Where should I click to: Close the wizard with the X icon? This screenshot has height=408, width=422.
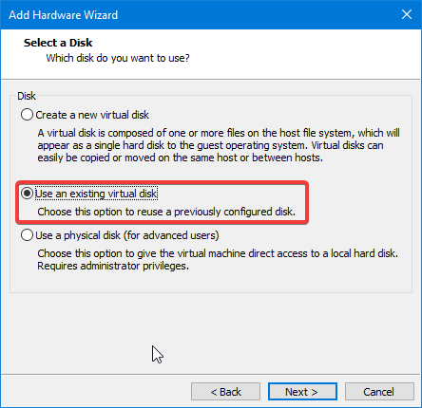point(407,14)
